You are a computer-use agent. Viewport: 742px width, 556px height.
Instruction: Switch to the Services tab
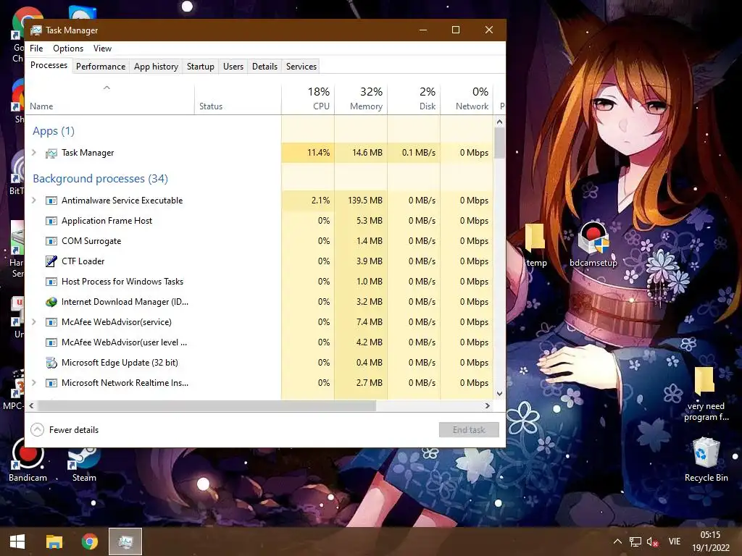pos(301,66)
